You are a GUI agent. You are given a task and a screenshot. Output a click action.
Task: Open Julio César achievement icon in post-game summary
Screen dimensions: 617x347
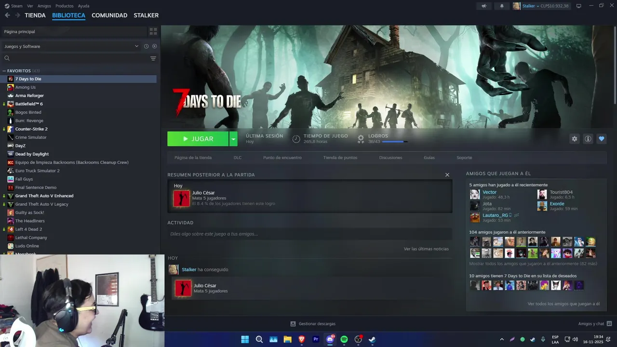tap(182, 199)
